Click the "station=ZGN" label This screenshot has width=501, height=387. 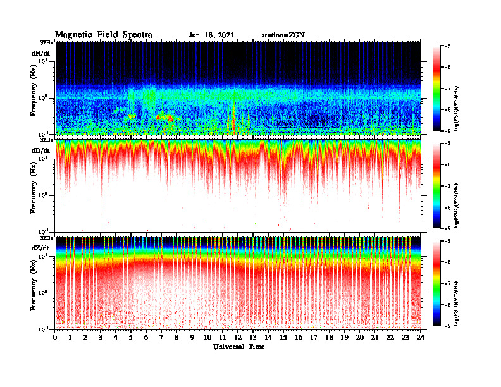point(283,35)
